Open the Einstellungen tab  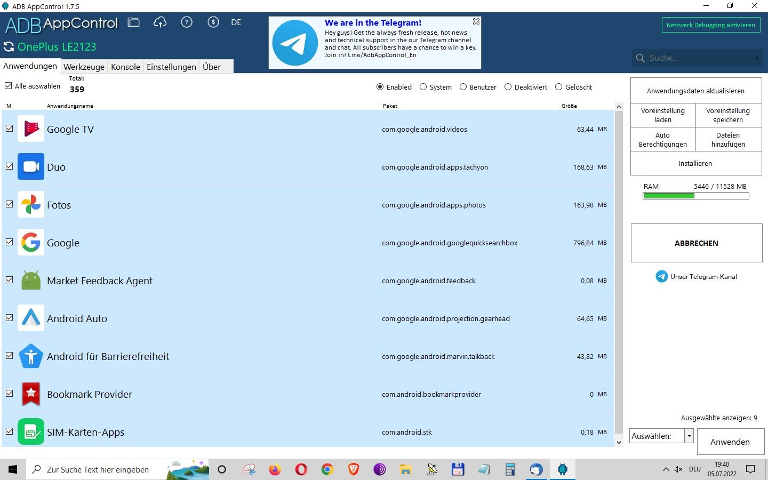171,67
